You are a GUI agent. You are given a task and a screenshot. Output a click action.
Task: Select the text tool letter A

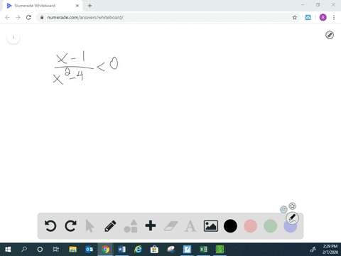pyautogui.click(x=190, y=226)
